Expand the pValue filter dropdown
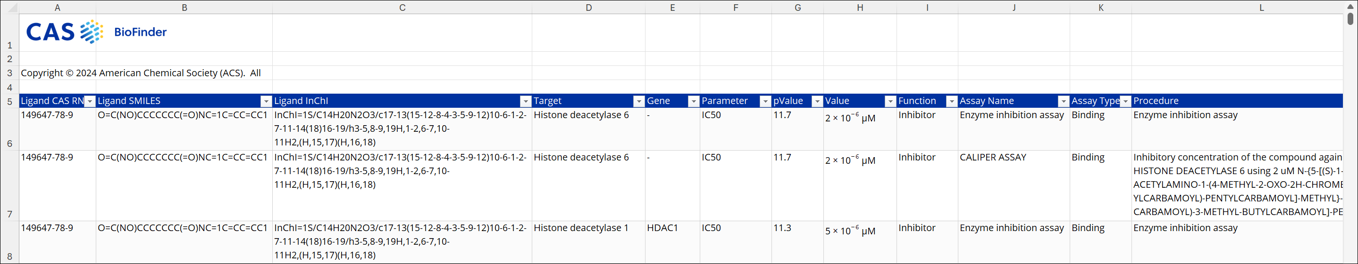The height and width of the screenshot is (264, 1358). point(817,102)
